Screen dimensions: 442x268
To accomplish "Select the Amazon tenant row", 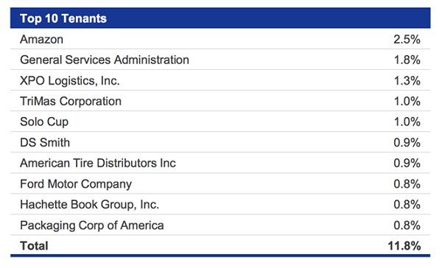I will click(x=220, y=39).
